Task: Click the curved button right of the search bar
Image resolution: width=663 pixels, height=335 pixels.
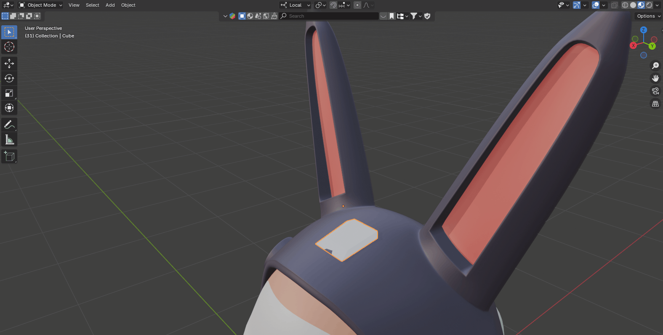Action: 383,16
